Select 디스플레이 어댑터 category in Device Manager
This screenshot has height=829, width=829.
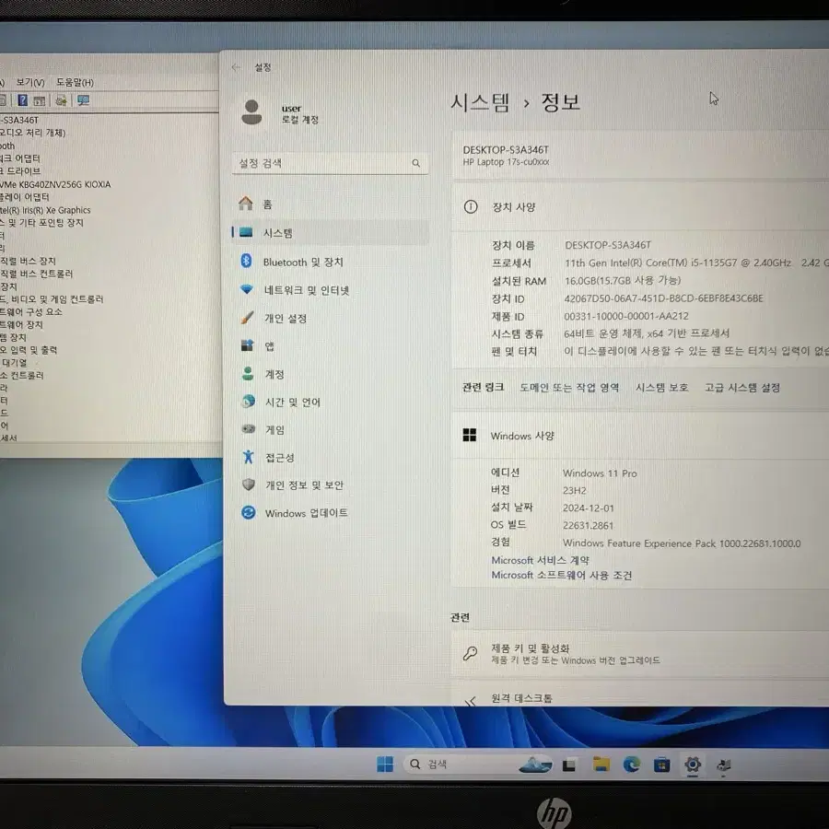pos(25,197)
